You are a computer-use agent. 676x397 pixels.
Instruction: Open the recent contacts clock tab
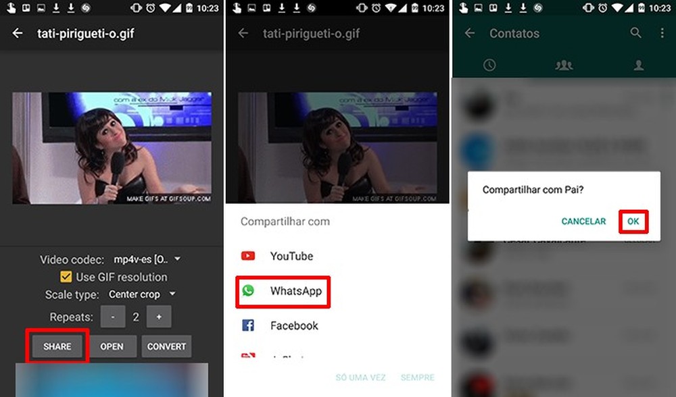click(x=489, y=65)
